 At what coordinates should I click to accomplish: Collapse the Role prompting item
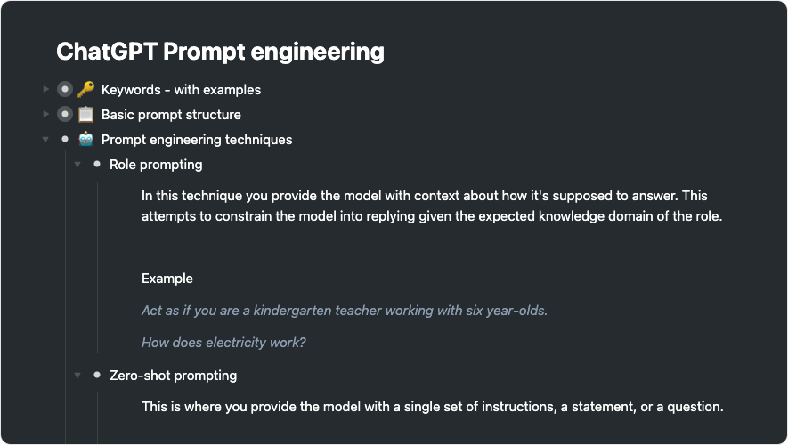77,165
